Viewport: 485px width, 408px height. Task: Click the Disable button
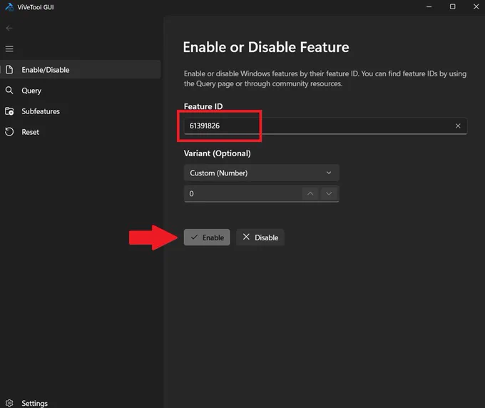coord(260,238)
